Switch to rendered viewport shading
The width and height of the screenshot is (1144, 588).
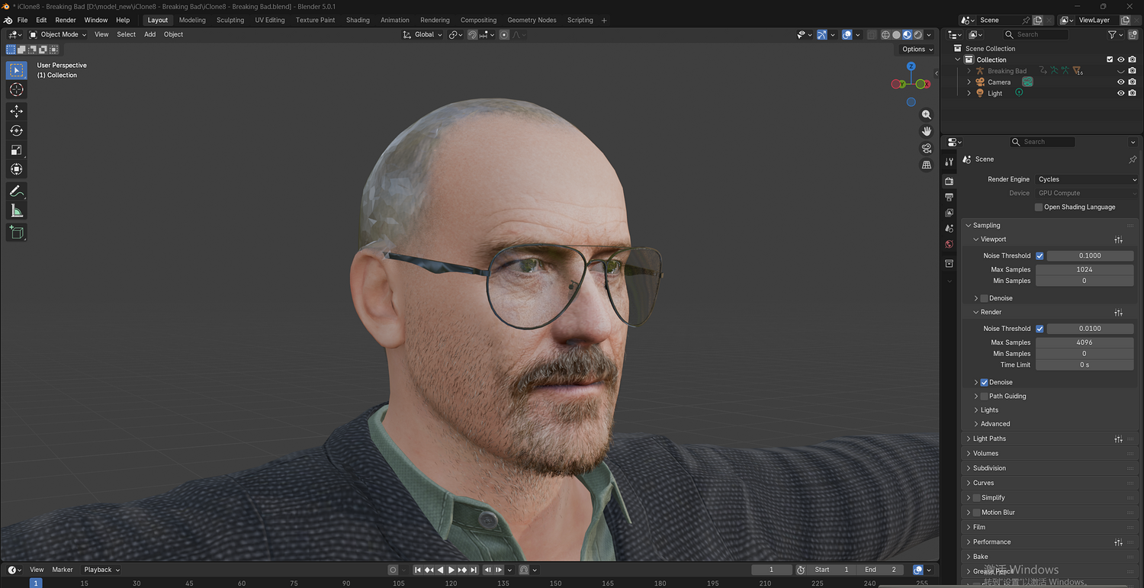click(917, 35)
